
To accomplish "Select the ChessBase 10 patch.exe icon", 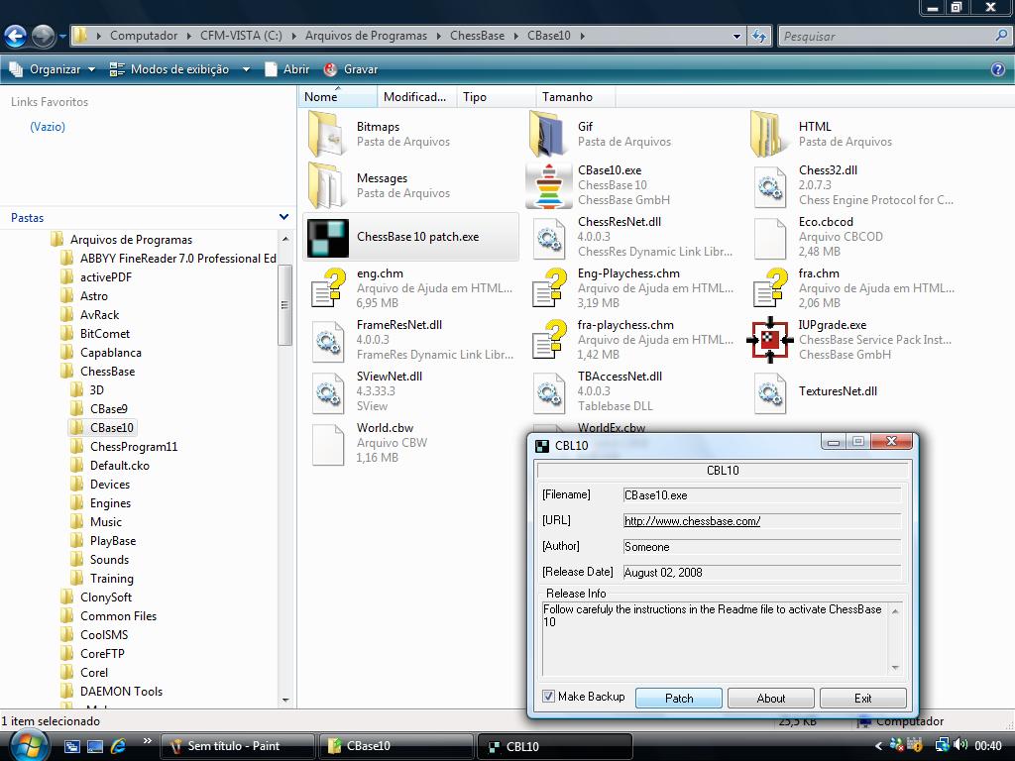I will 328,238.
